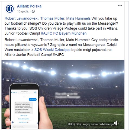Viewport: 129px width, 130px height.
Task: Open the 15 godz. post timestamp
Action: 23,11
